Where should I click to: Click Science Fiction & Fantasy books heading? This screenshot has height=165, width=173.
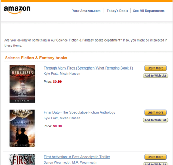pos(36,58)
